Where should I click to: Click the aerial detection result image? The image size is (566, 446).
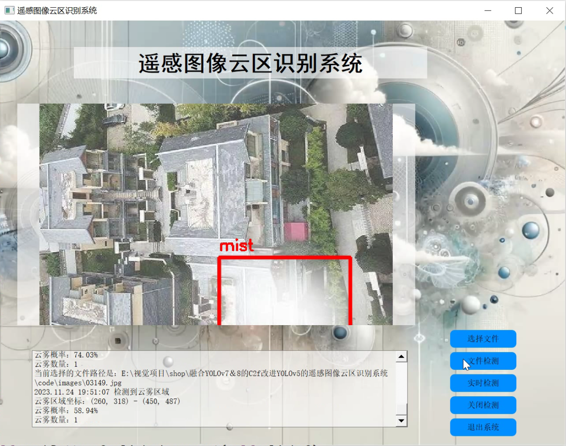tap(216, 214)
